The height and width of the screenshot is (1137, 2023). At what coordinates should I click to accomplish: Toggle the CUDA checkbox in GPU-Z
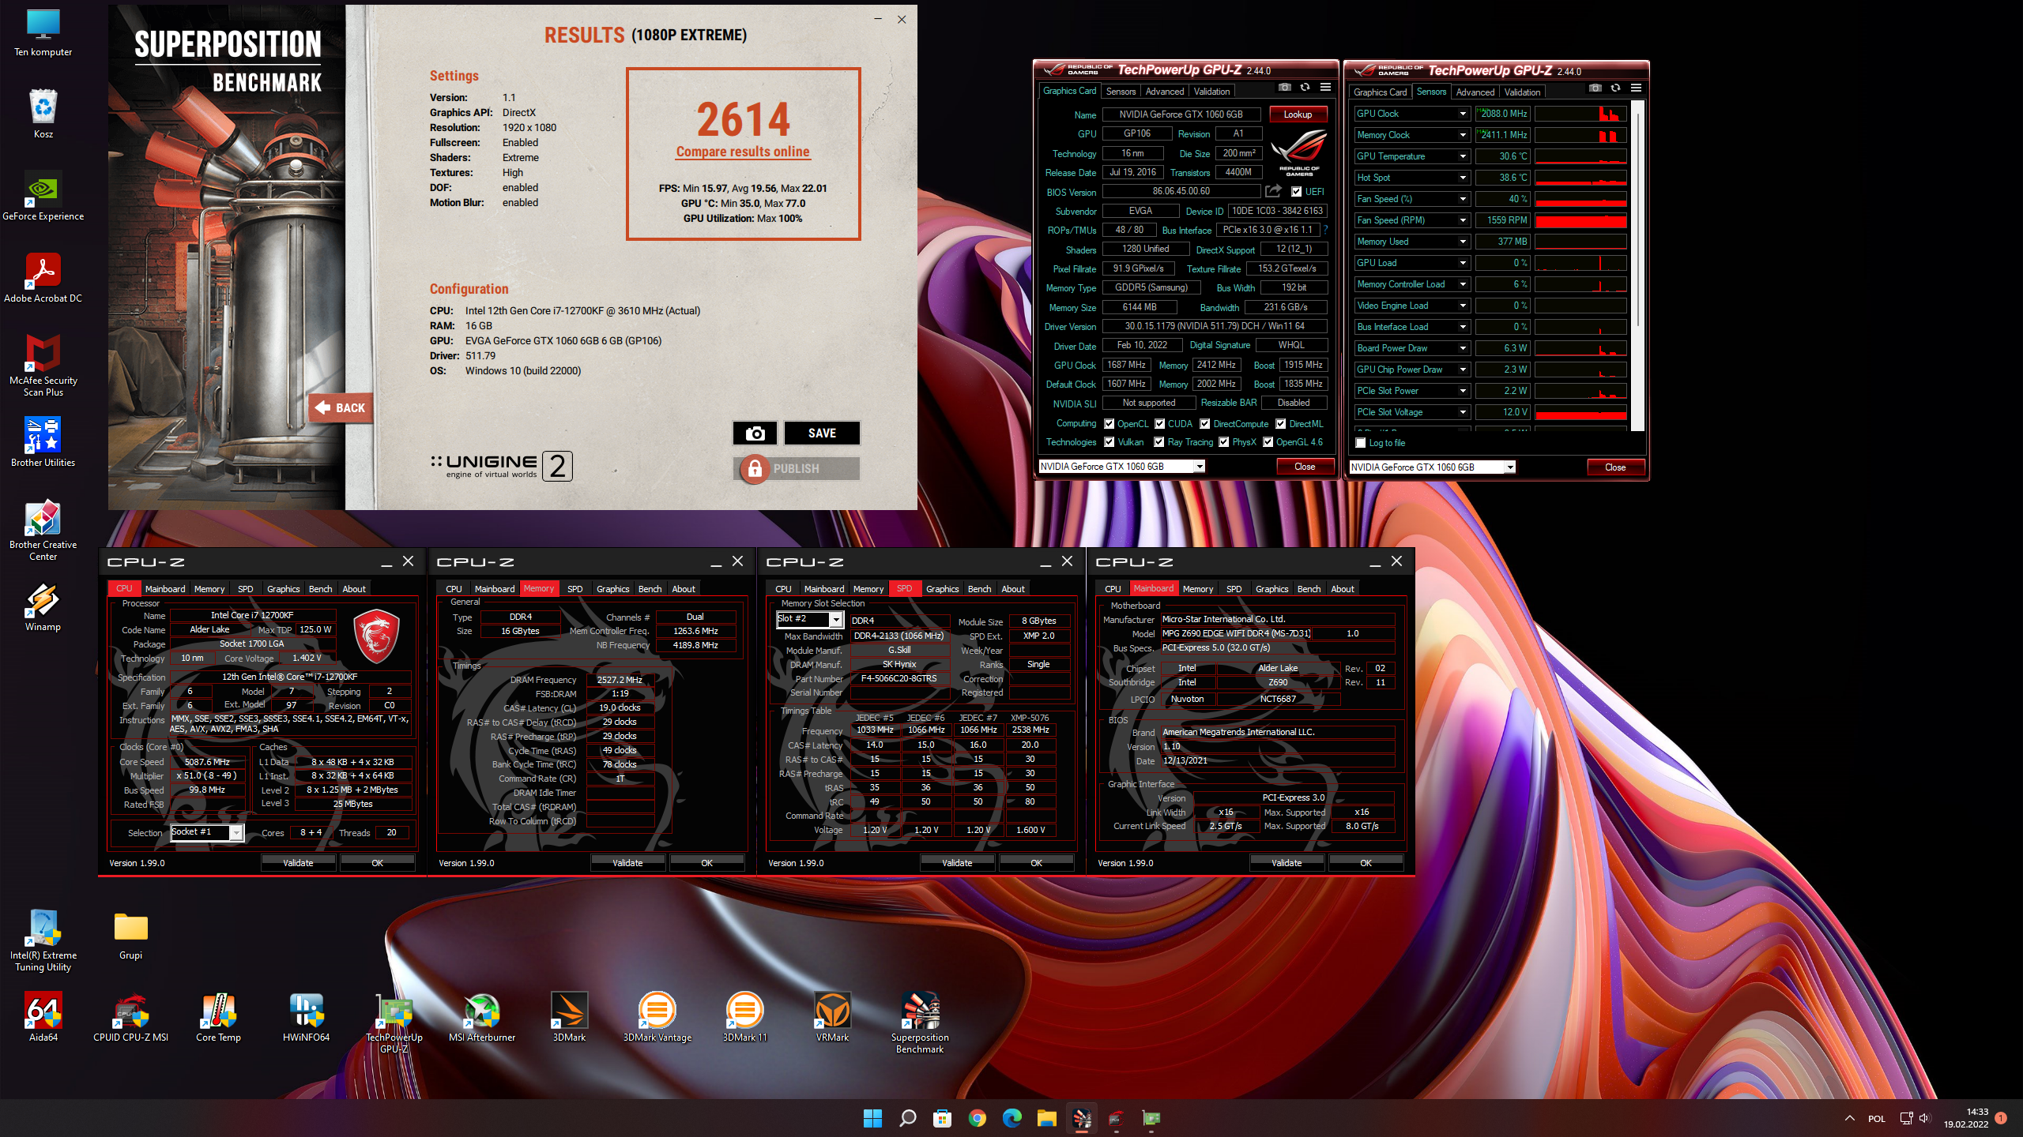[1160, 424]
